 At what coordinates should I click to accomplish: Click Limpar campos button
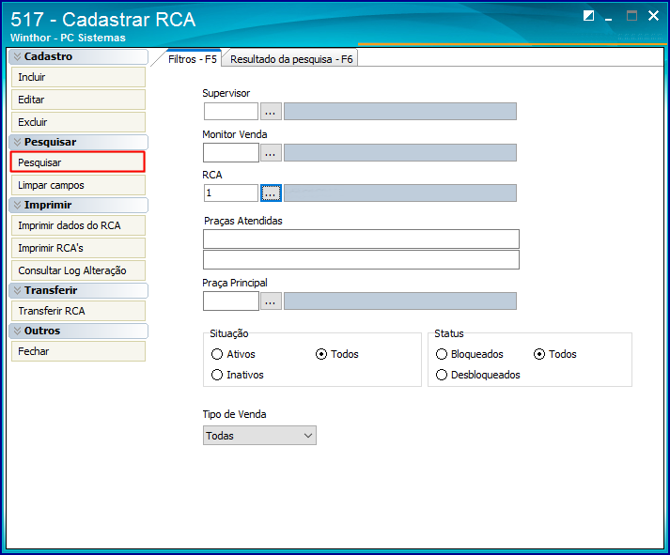point(78,185)
